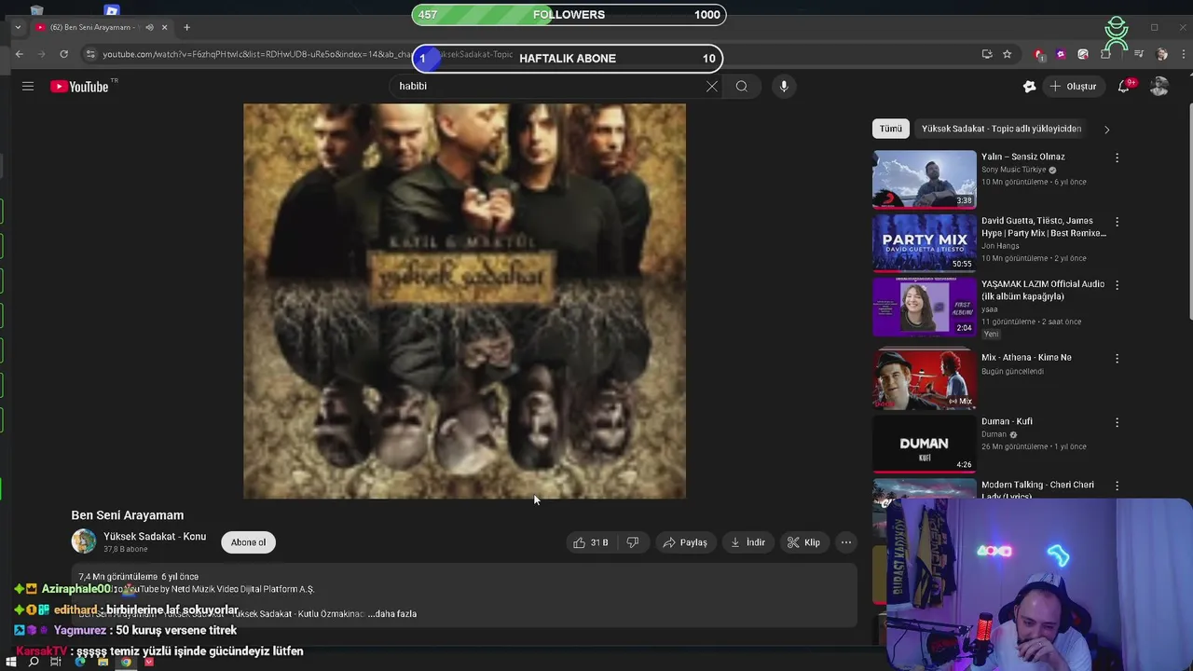Open YAŞAMAK LAZIM Official Audio thumbnail
The width and height of the screenshot is (1193, 671).
925,307
